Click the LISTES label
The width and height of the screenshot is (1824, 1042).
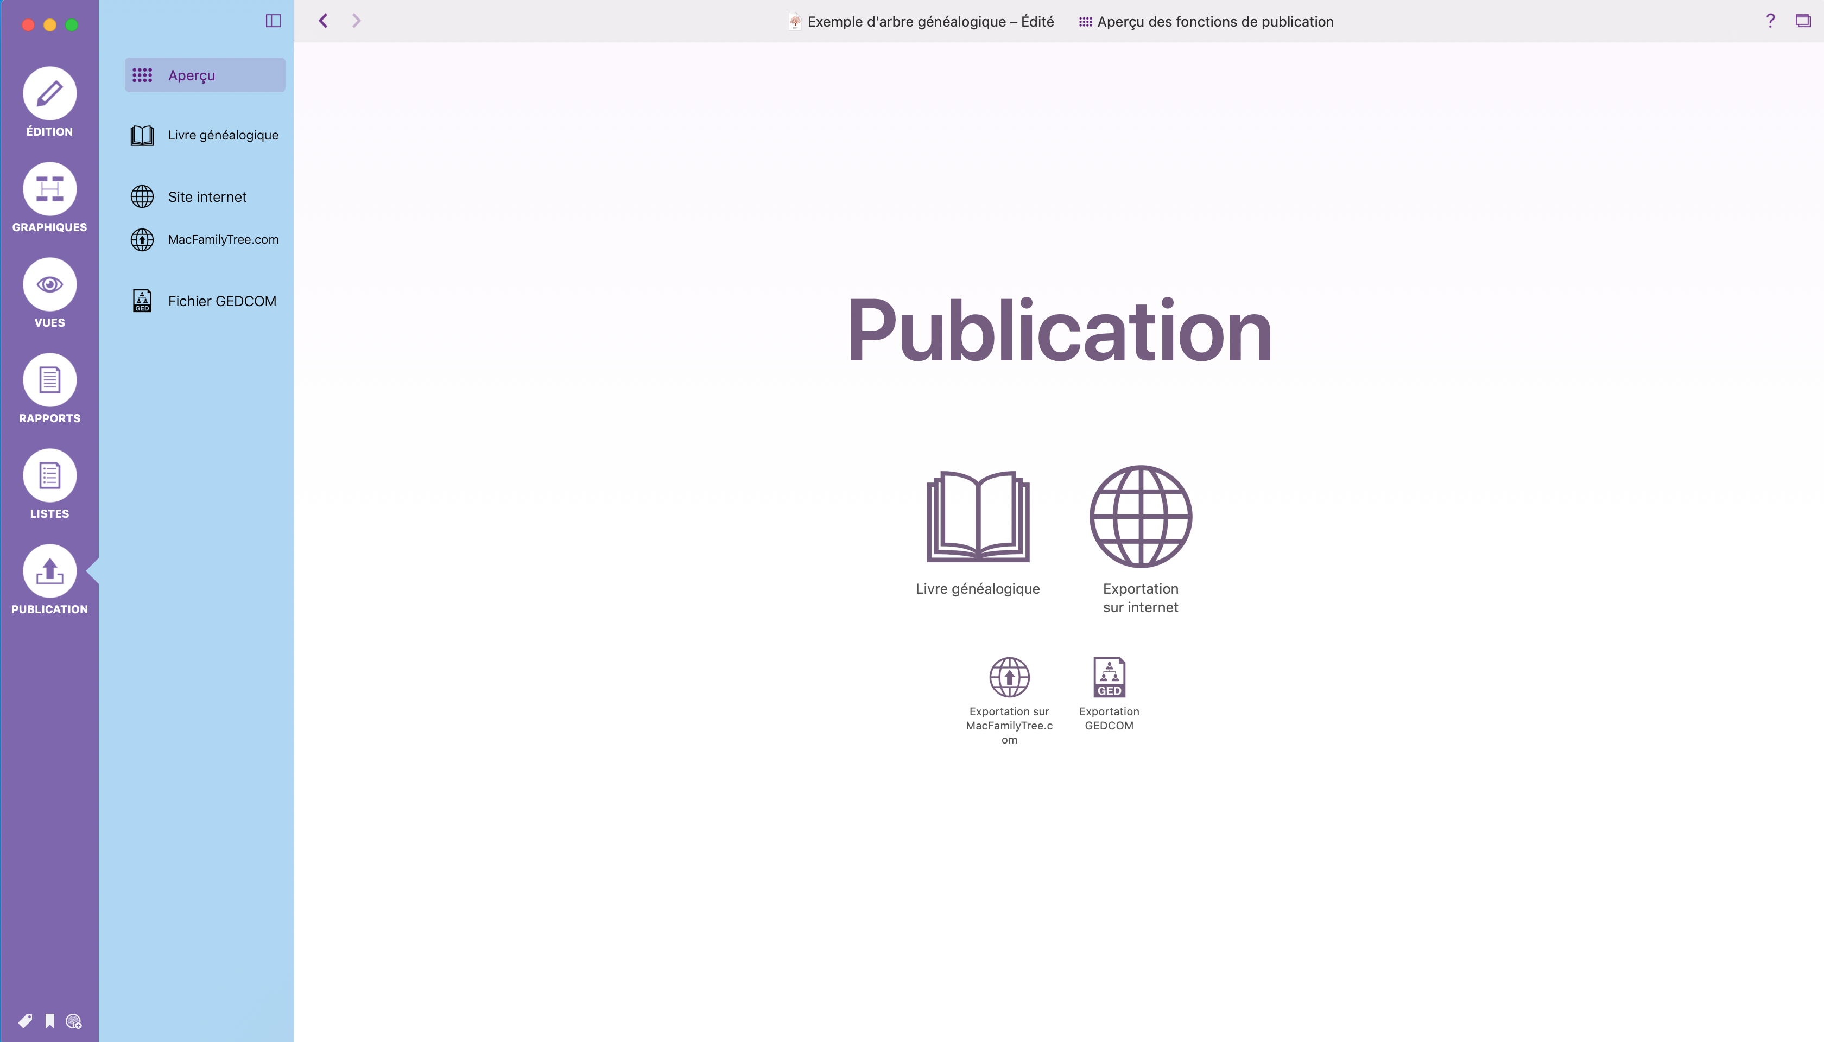click(49, 514)
